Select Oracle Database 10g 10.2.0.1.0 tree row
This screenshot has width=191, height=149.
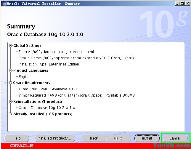47,108
